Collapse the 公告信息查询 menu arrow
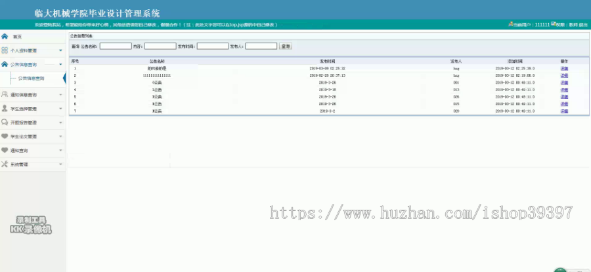Screen dimensions: 591x272 tap(60, 65)
